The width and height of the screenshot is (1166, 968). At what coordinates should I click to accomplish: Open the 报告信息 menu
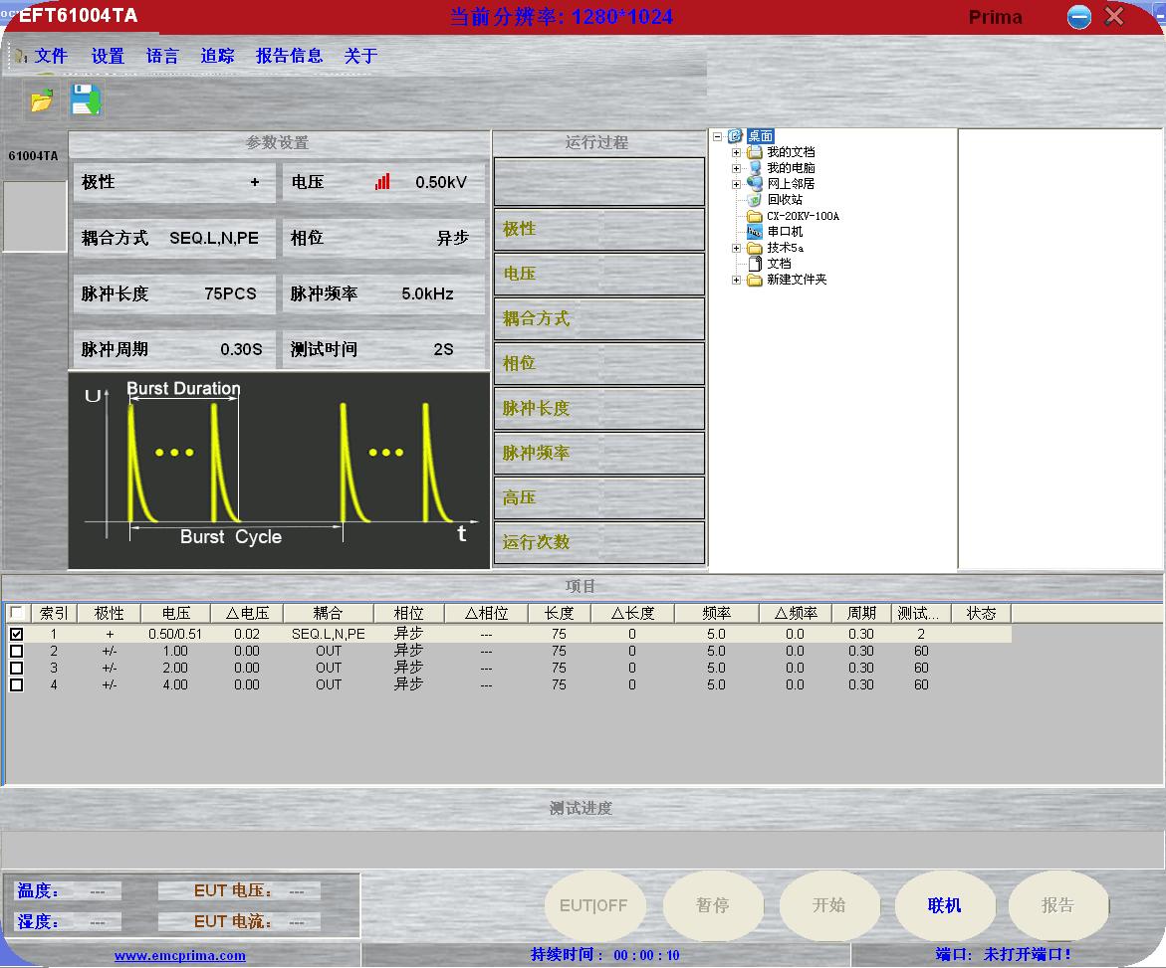point(289,57)
